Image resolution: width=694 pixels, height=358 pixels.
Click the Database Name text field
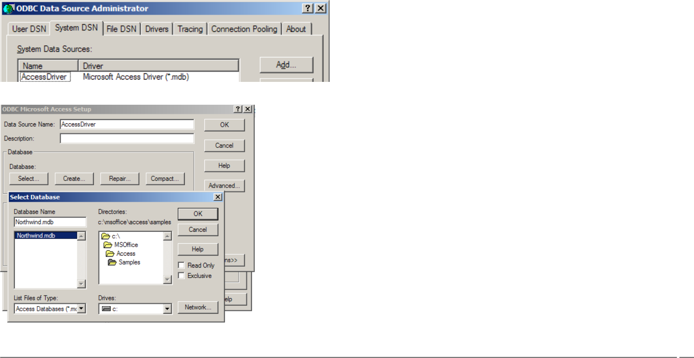(x=50, y=222)
